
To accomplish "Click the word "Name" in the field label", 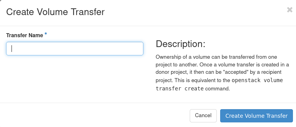I will (36, 35).
